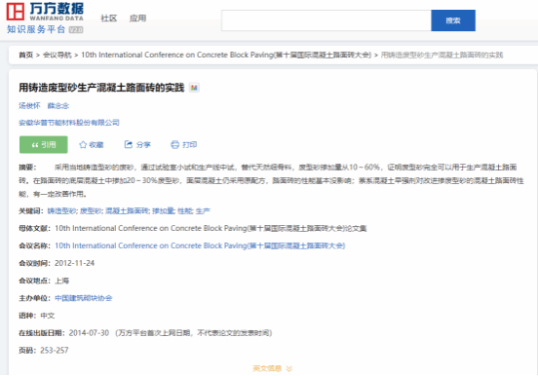Screen dimensions: 538x376
Task: Open the 安徽 company affiliation link
Action: tap(69, 123)
